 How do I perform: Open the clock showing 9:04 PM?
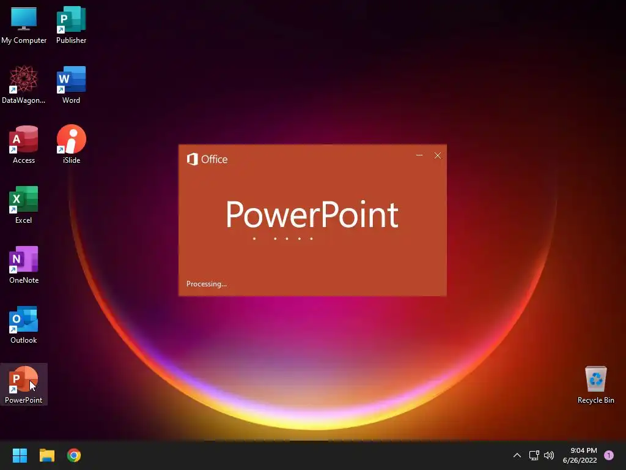click(x=580, y=455)
